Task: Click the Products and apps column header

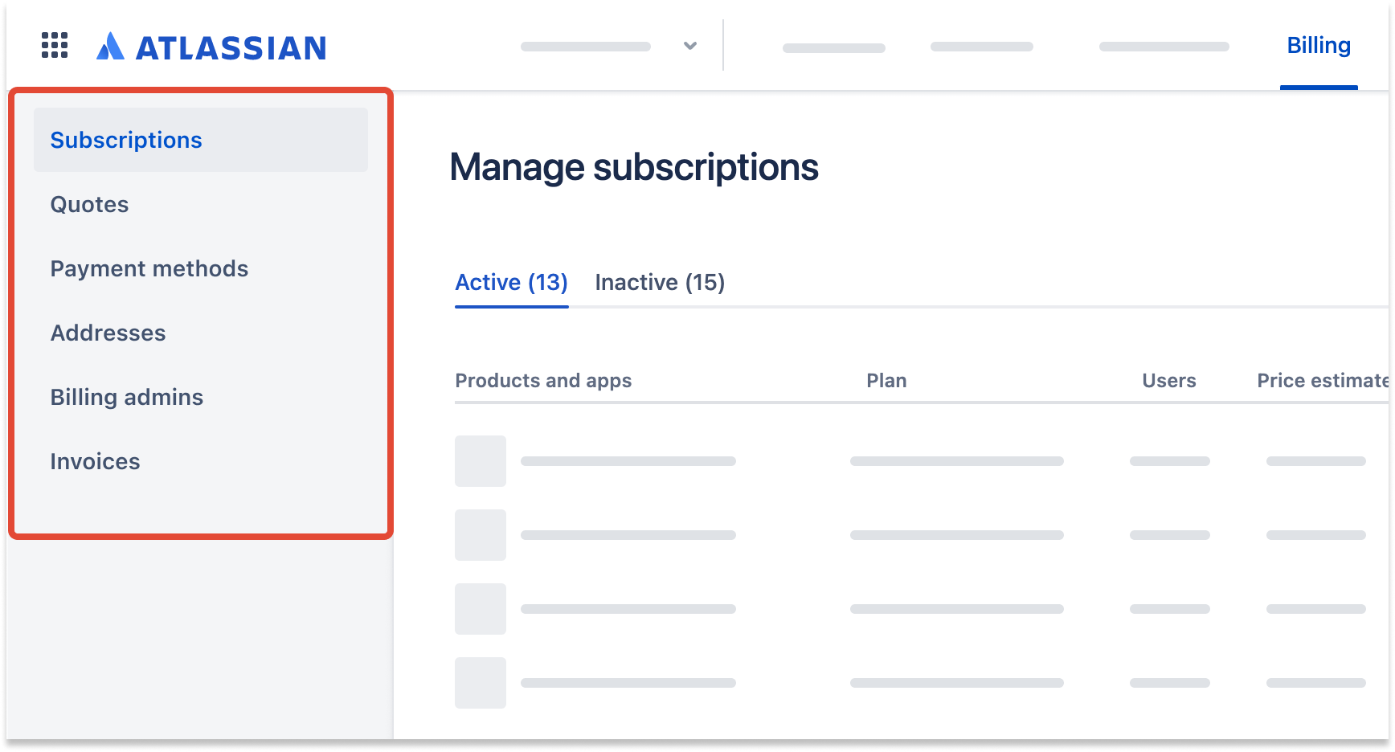Action: 543,381
